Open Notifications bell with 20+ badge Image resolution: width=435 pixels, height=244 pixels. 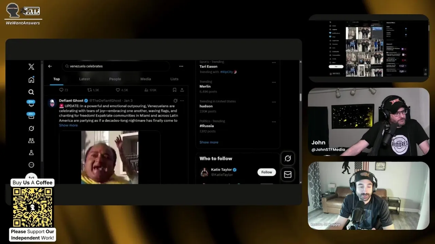[x=31, y=104]
